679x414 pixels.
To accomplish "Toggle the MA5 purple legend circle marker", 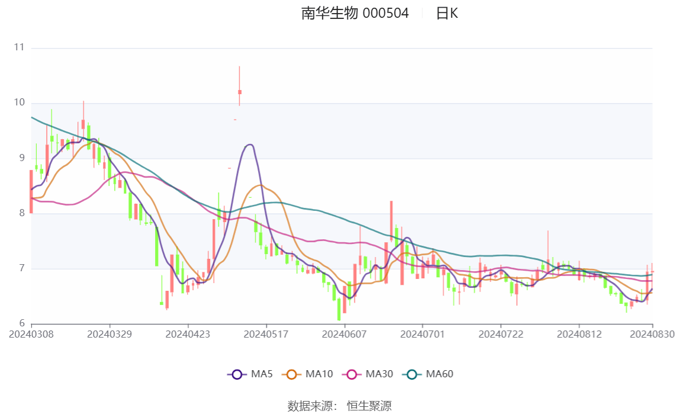I will (237, 374).
